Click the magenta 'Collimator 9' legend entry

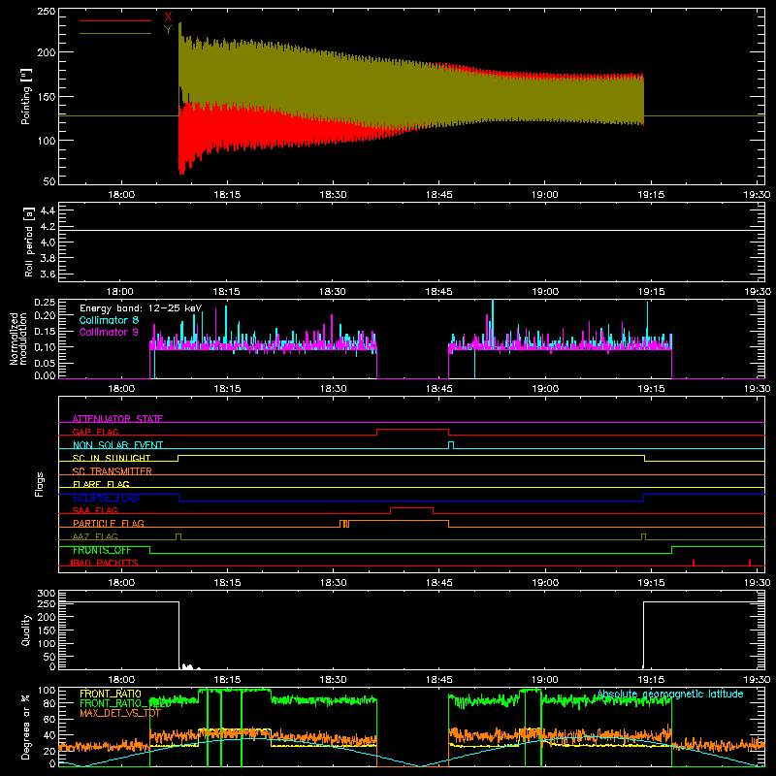pyautogui.click(x=109, y=332)
